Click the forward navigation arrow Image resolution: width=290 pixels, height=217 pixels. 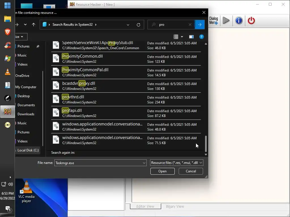(17, 25)
